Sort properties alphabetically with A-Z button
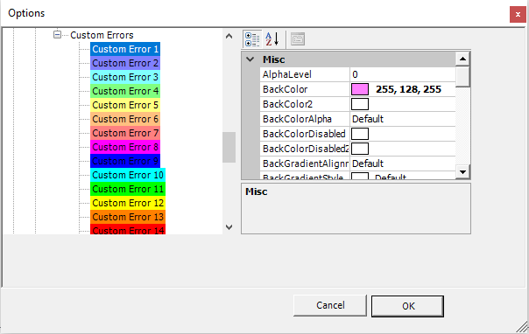 point(272,39)
